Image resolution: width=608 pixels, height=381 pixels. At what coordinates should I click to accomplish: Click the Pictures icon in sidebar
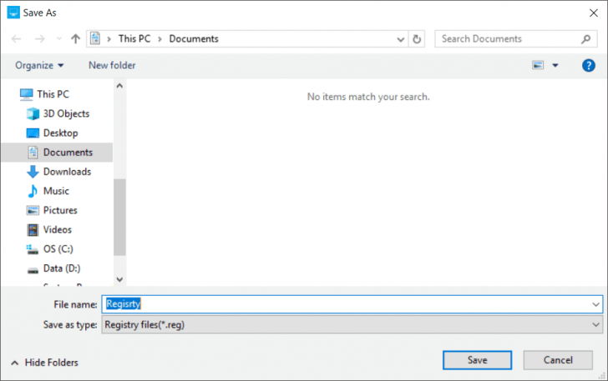pos(33,210)
